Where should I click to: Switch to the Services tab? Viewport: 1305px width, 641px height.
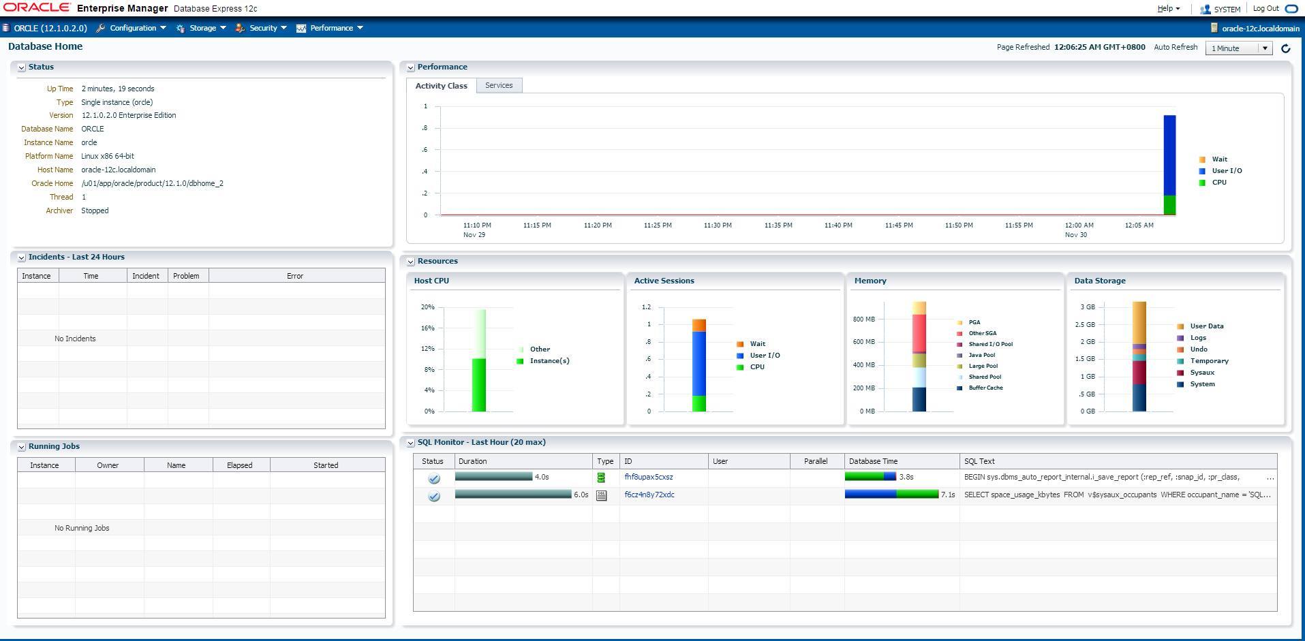(499, 85)
